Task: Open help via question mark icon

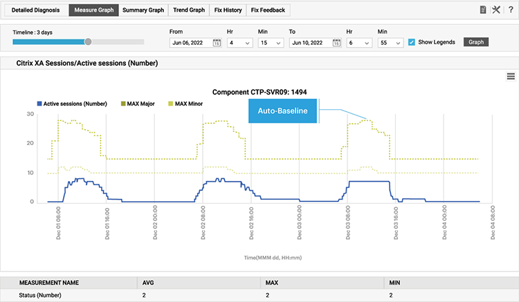Action: click(510, 10)
